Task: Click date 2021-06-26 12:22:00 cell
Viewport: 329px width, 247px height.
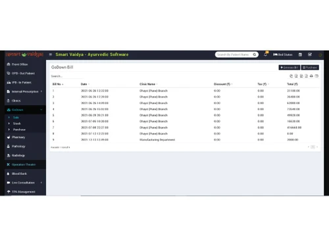Action: pyautogui.click(x=95, y=91)
